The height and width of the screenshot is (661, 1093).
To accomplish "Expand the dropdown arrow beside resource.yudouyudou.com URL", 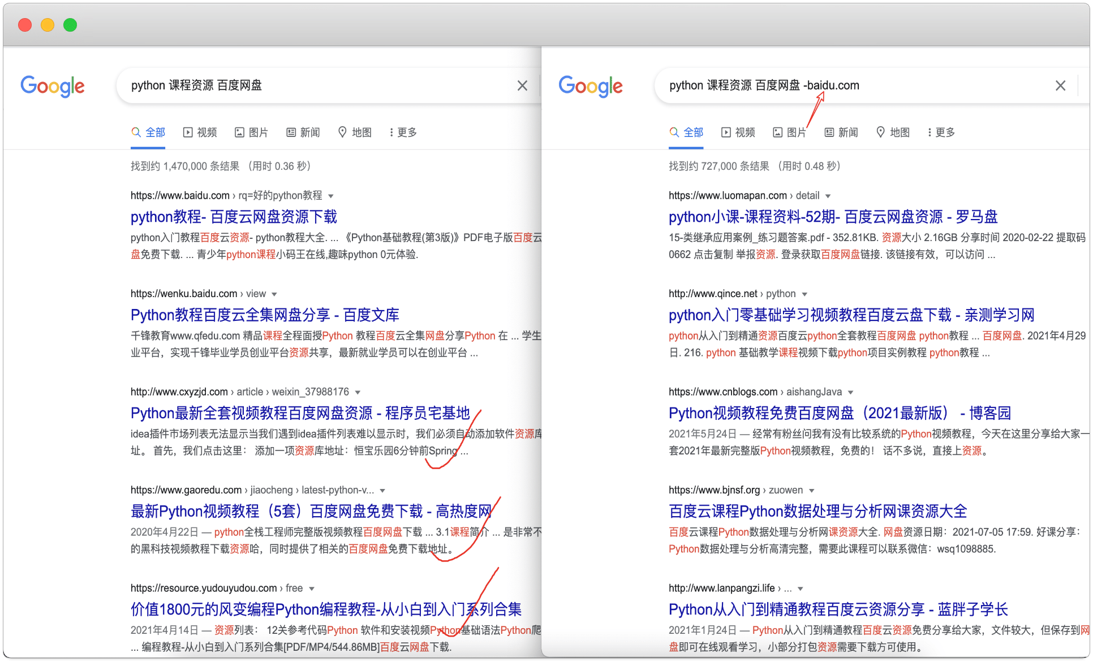I will [x=312, y=589].
